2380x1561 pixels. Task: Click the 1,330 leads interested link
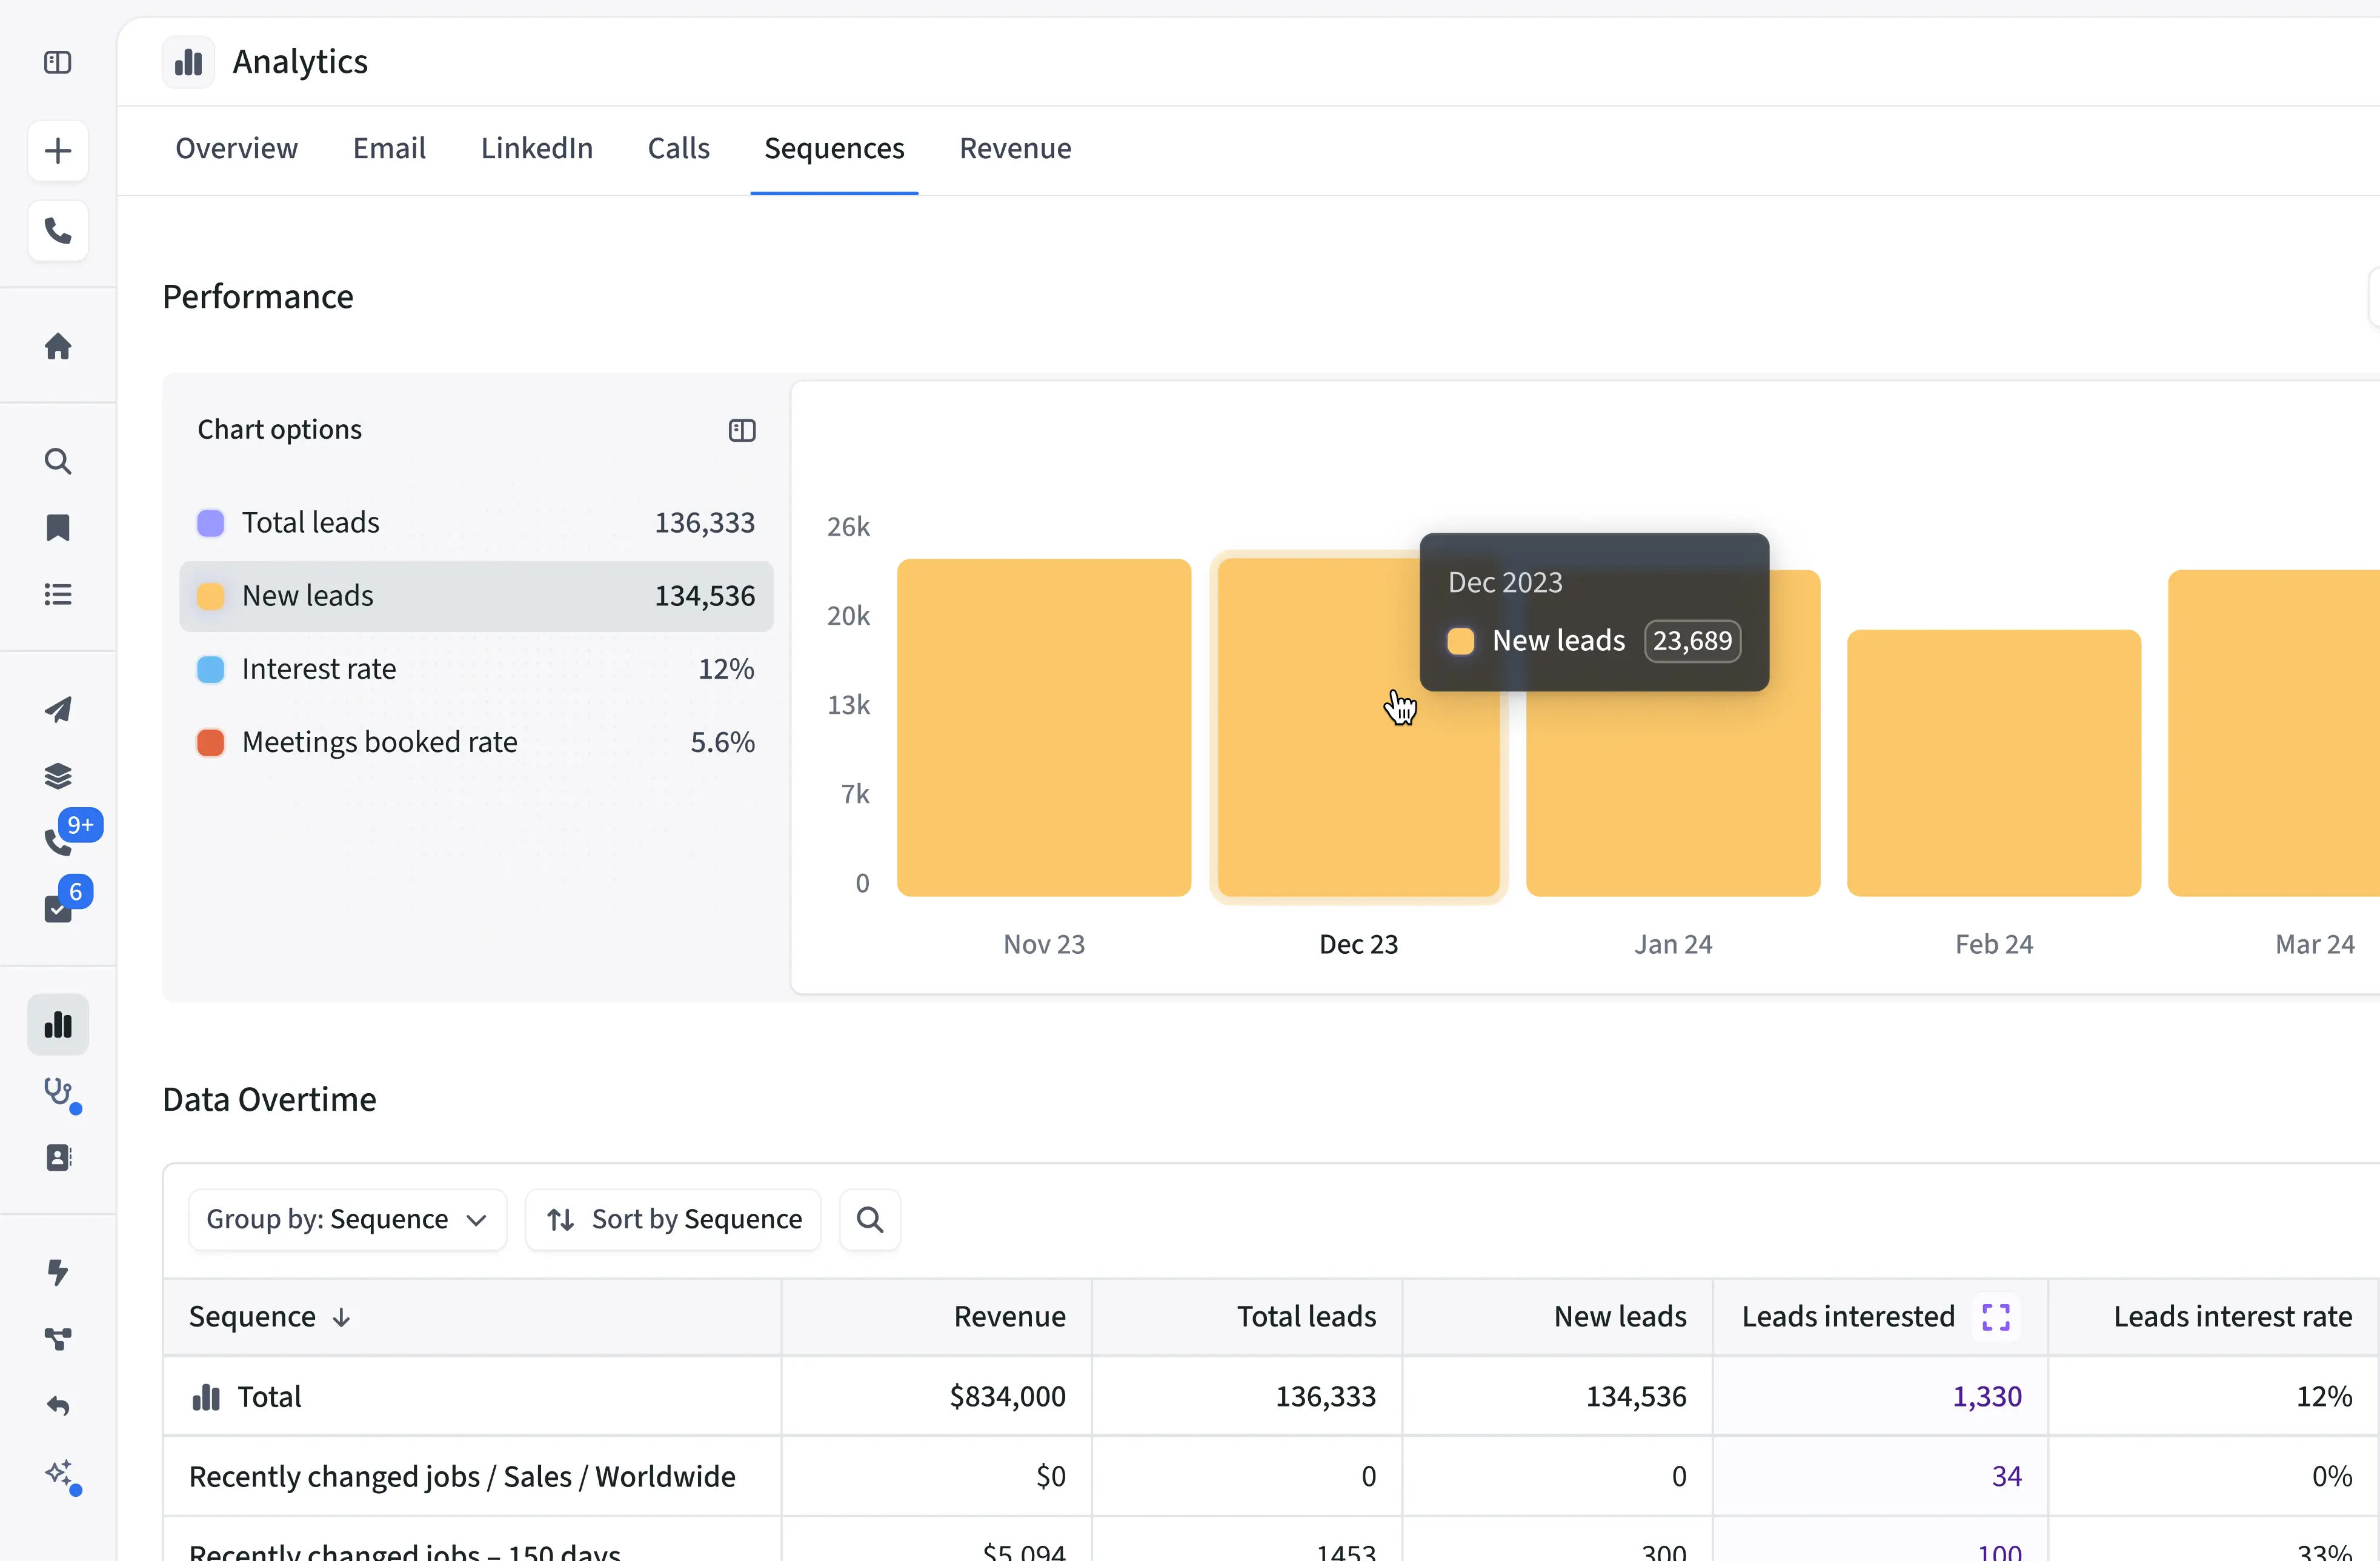1986,1396
